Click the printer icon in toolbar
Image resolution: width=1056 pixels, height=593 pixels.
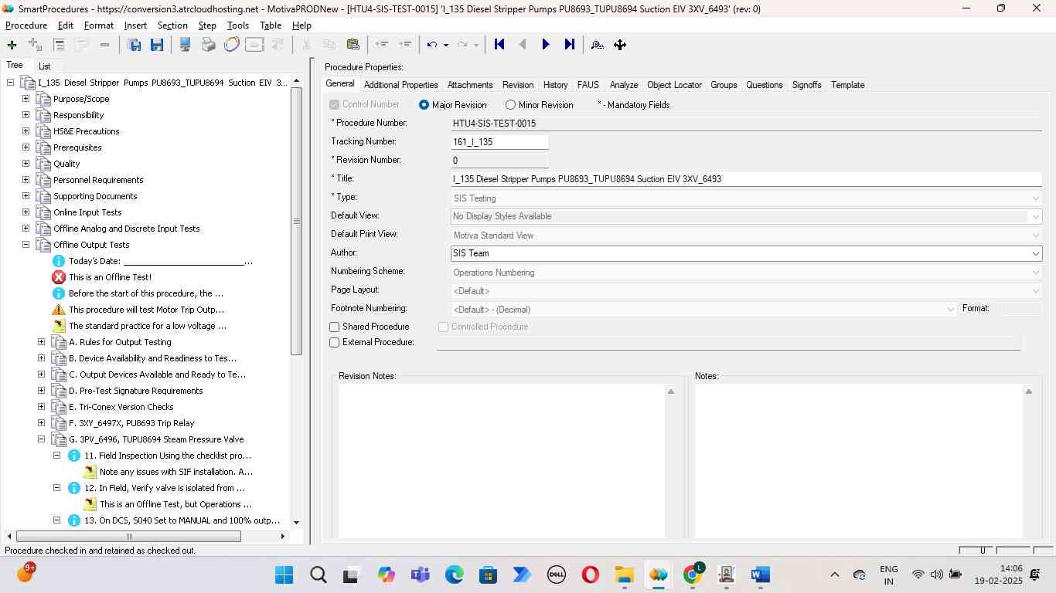coord(208,45)
